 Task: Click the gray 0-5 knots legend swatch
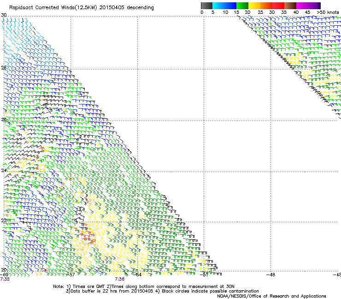click(x=206, y=6)
